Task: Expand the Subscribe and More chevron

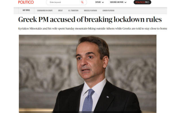Action: point(125,2)
